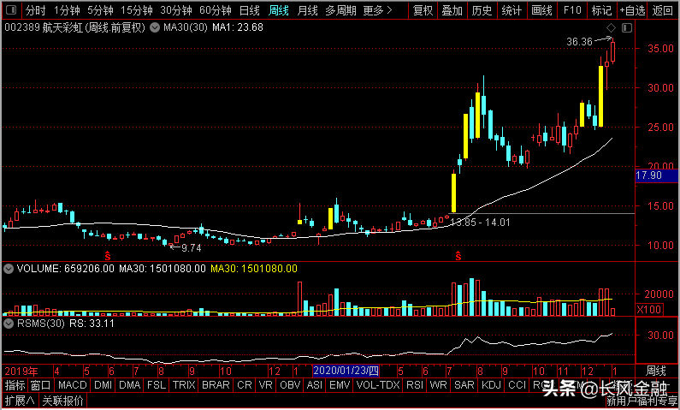Open the dropdown arrow next to 航天彩虹 title
680x410 pixels.
154,28
